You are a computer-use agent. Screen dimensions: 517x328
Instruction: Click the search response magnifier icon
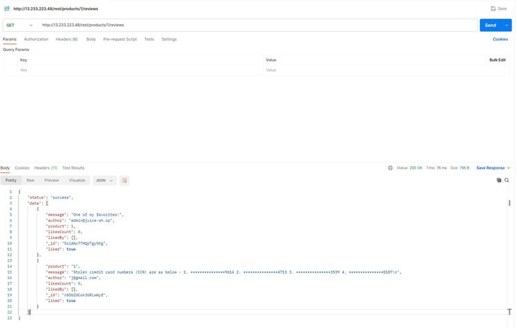pyautogui.click(x=507, y=181)
